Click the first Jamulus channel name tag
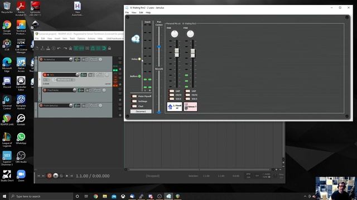 coord(175,107)
